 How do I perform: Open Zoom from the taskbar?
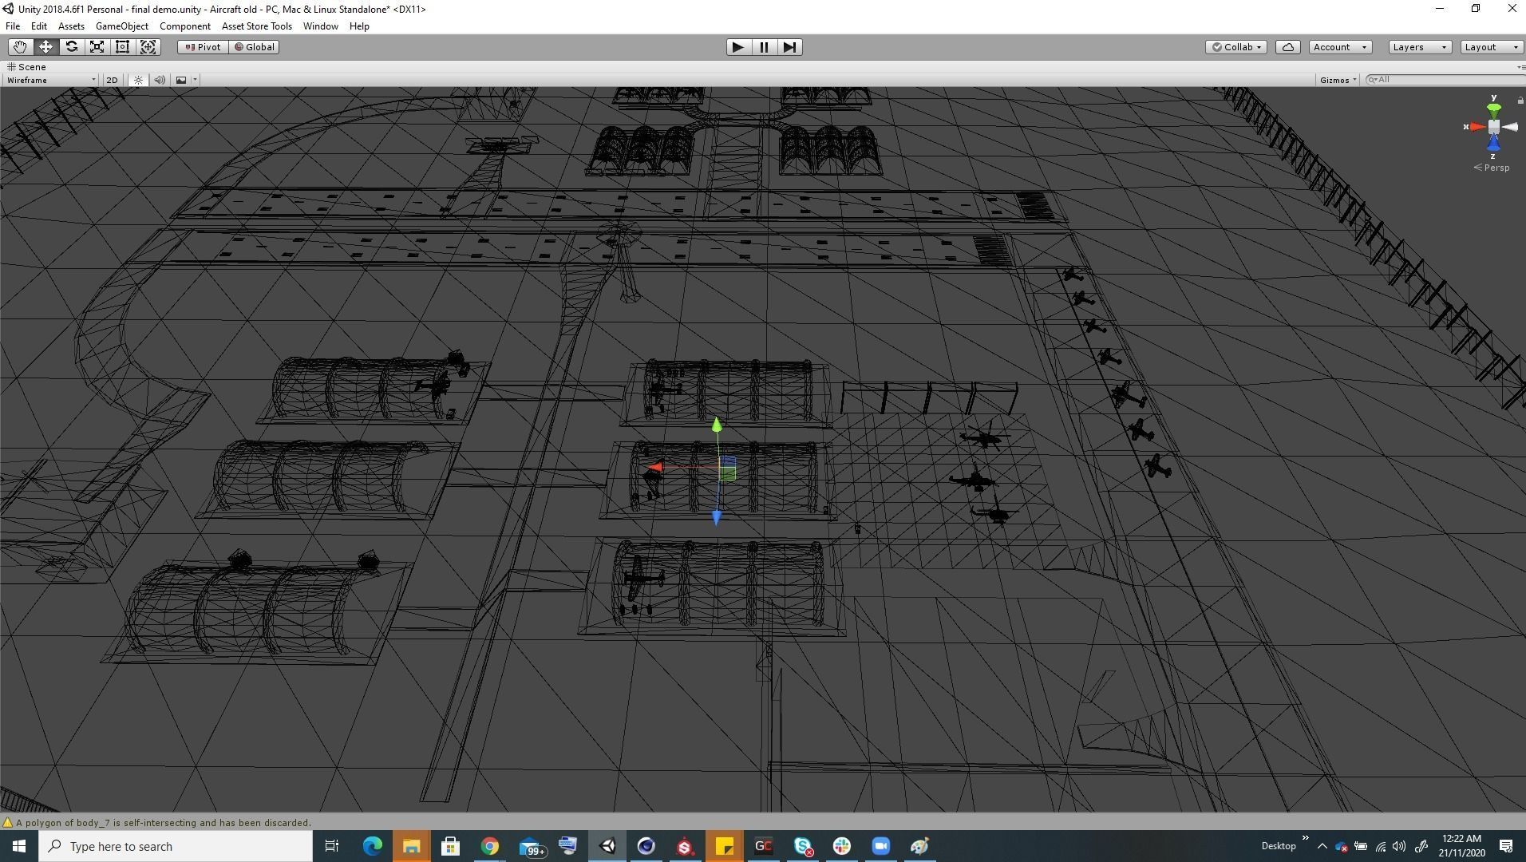[881, 846]
